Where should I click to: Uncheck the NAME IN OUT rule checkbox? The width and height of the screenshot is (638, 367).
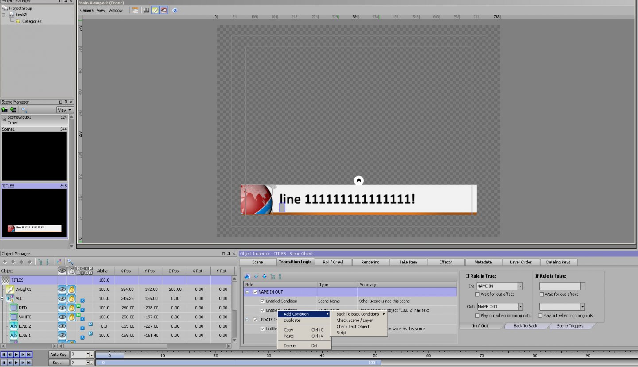coord(255,292)
